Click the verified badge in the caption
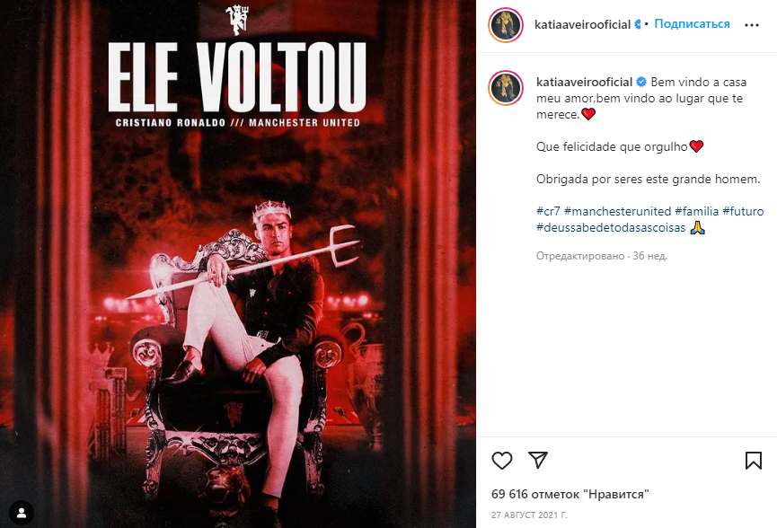The image size is (777, 528). click(641, 82)
